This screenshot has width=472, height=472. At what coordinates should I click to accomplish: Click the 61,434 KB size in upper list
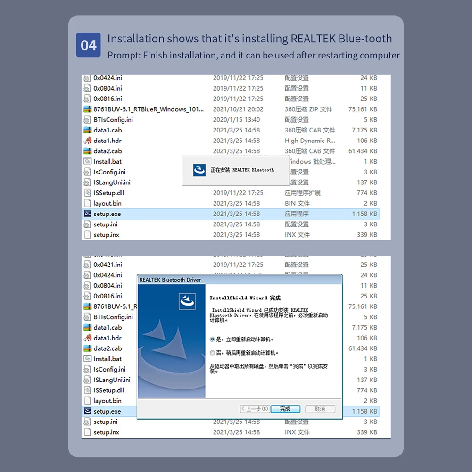coord(363,151)
